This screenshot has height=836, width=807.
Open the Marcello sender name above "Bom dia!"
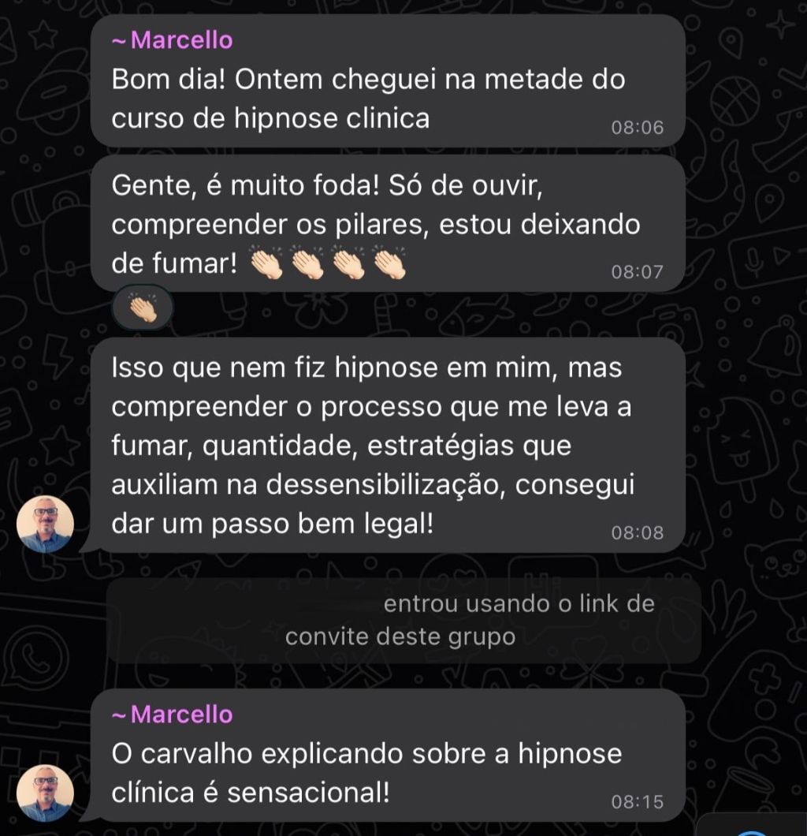172,40
